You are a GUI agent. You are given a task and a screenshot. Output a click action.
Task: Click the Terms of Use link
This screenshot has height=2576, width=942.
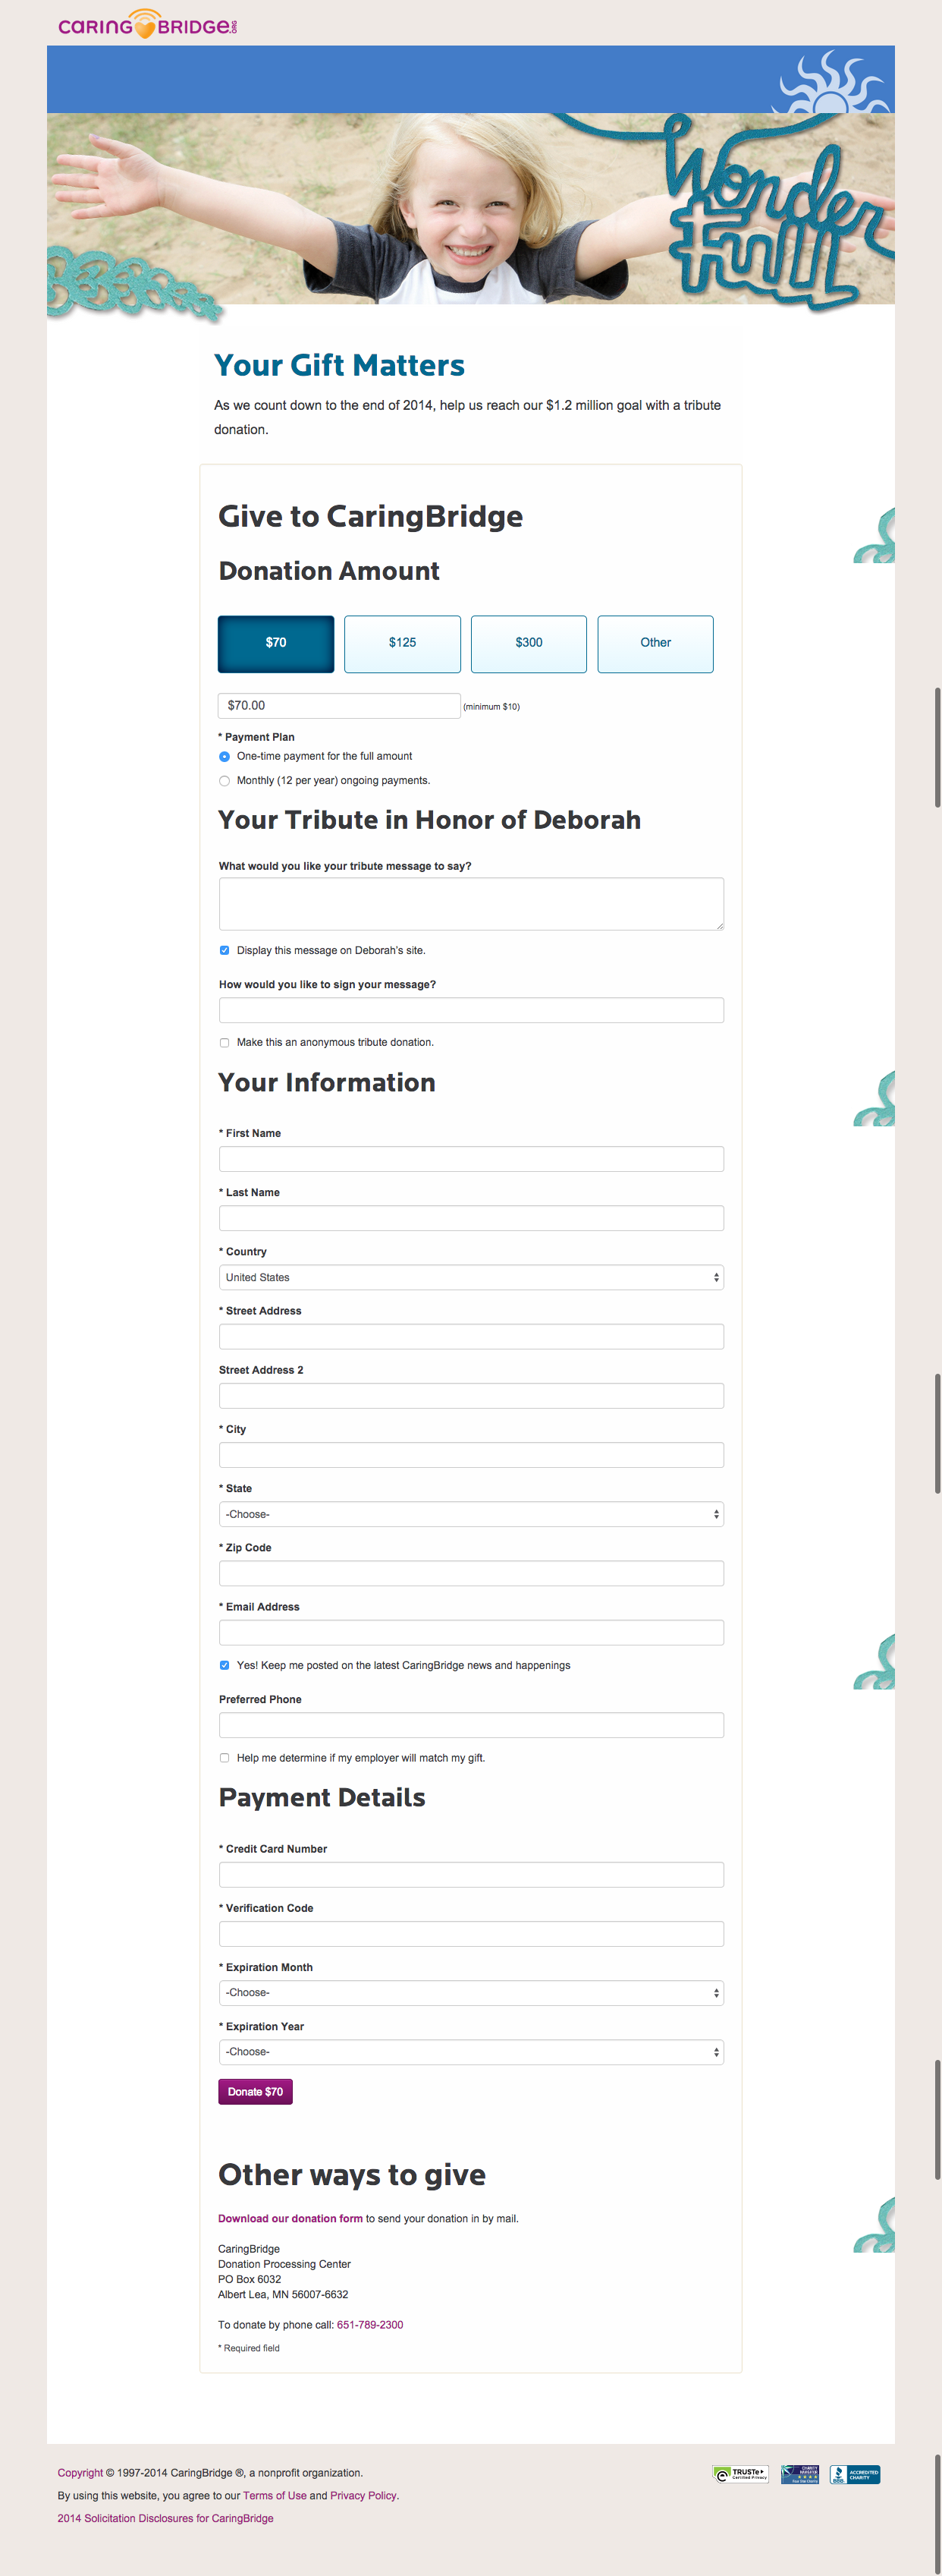pos(275,2496)
